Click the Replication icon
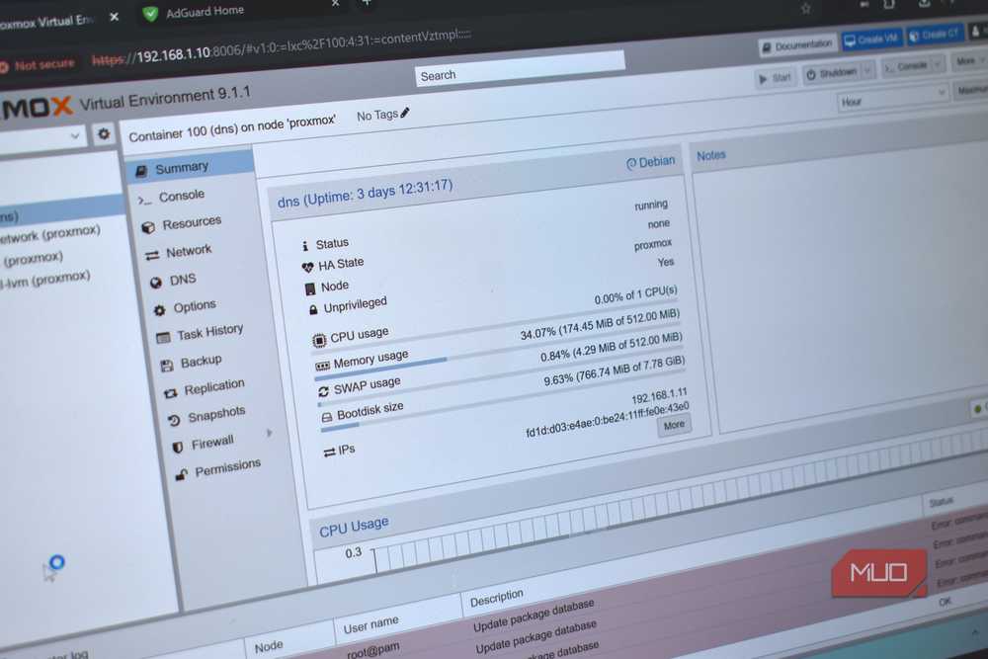Screen dimensions: 988x659 170,393
